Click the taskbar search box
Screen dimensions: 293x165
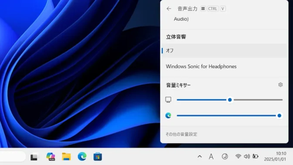click(12, 157)
